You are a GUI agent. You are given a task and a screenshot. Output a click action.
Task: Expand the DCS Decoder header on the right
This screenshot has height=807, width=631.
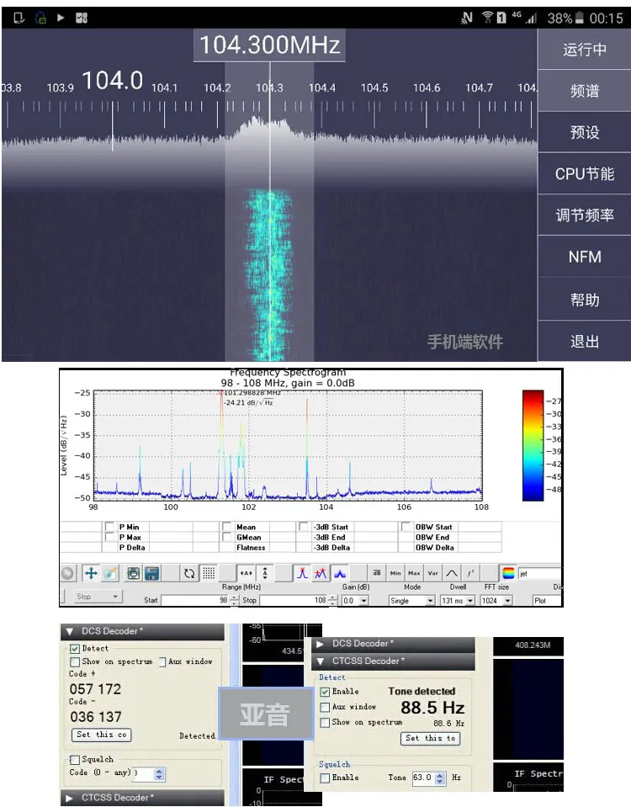pos(393,644)
